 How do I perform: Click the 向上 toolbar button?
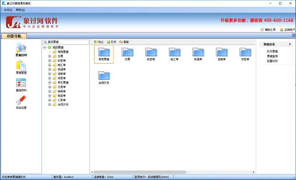tap(99, 42)
